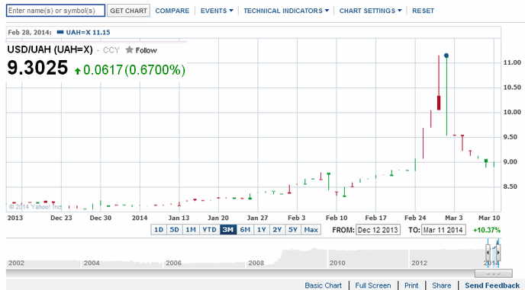Click the horizontal scrollbar thumb under timeline
Viewport: 525px width, 290px height.
coord(493,273)
